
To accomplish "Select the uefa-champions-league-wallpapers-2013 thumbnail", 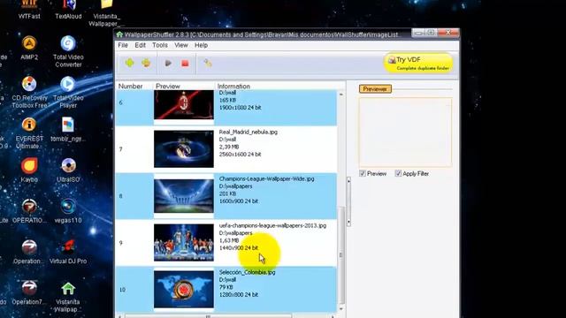I will tap(184, 243).
